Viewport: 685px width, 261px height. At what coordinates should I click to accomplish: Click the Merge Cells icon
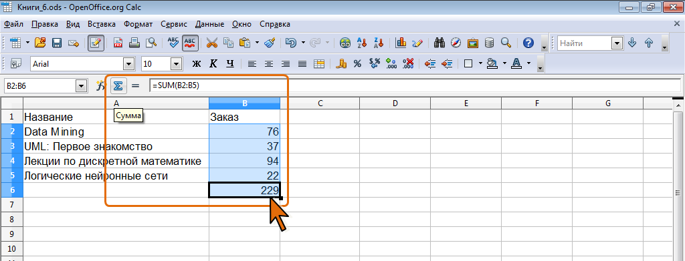(319, 63)
